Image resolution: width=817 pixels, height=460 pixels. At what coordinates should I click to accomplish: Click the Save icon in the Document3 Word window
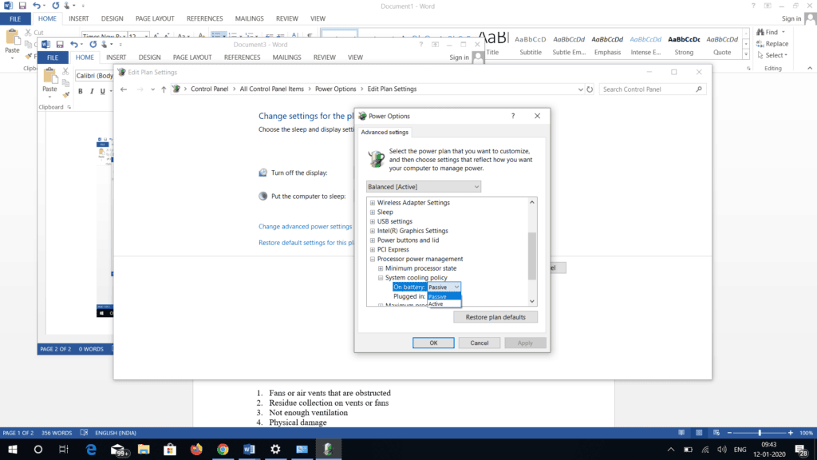pyautogui.click(x=59, y=45)
